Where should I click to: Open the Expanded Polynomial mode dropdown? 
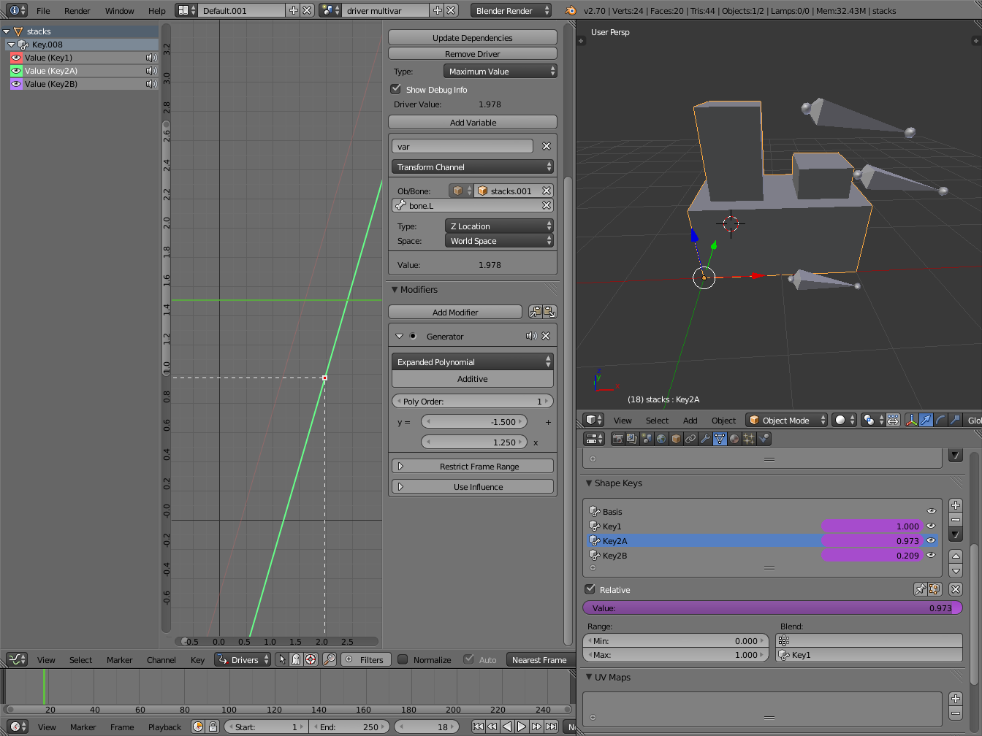click(472, 362)
